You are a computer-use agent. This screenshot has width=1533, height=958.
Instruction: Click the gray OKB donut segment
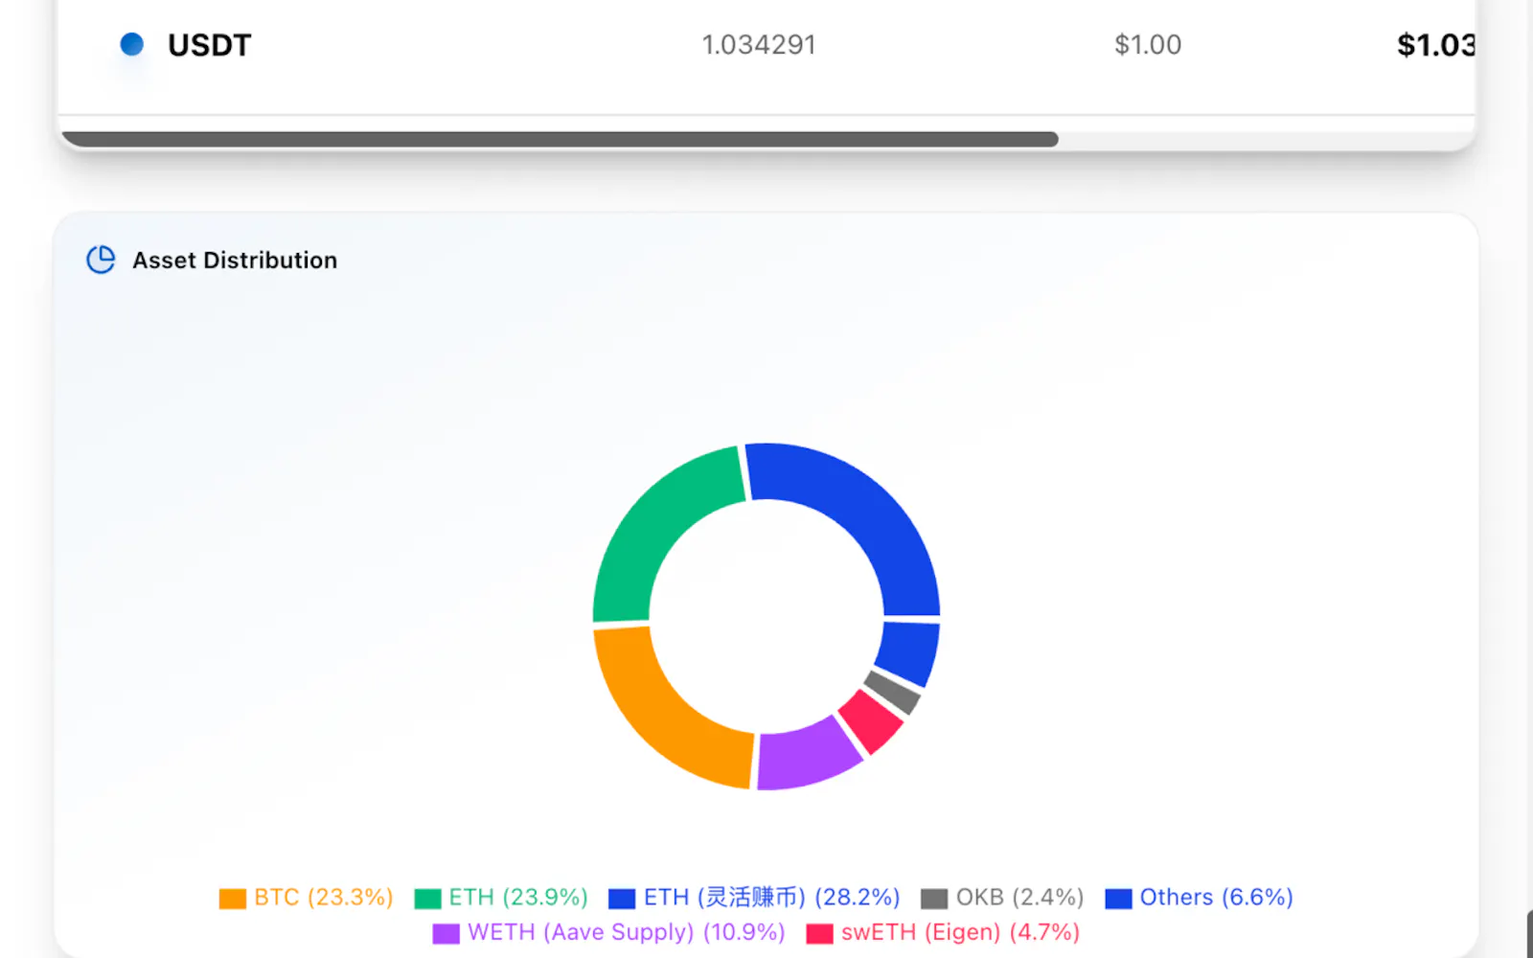tap(893, 693)
